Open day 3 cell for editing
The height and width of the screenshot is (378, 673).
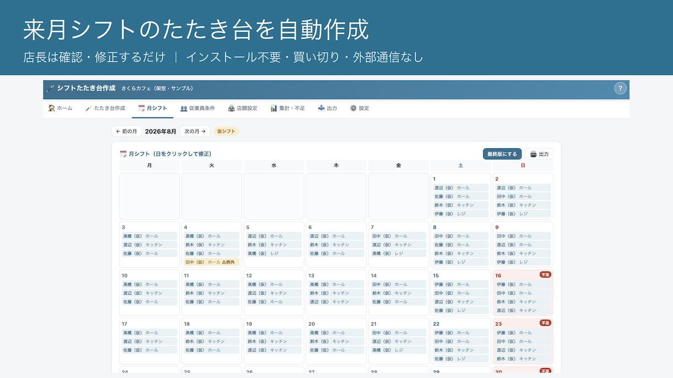(149, 245)
